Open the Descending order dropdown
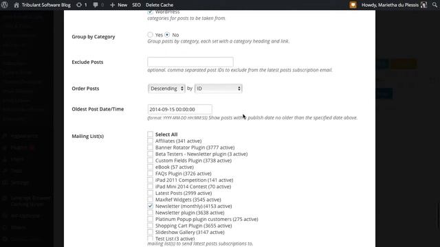 click(166, 89)
